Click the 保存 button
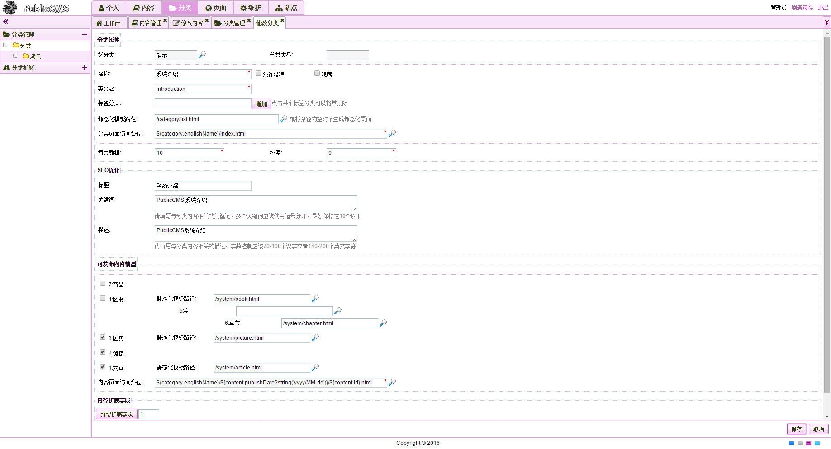This screenshot has height=449, width=831. [797, 429]
